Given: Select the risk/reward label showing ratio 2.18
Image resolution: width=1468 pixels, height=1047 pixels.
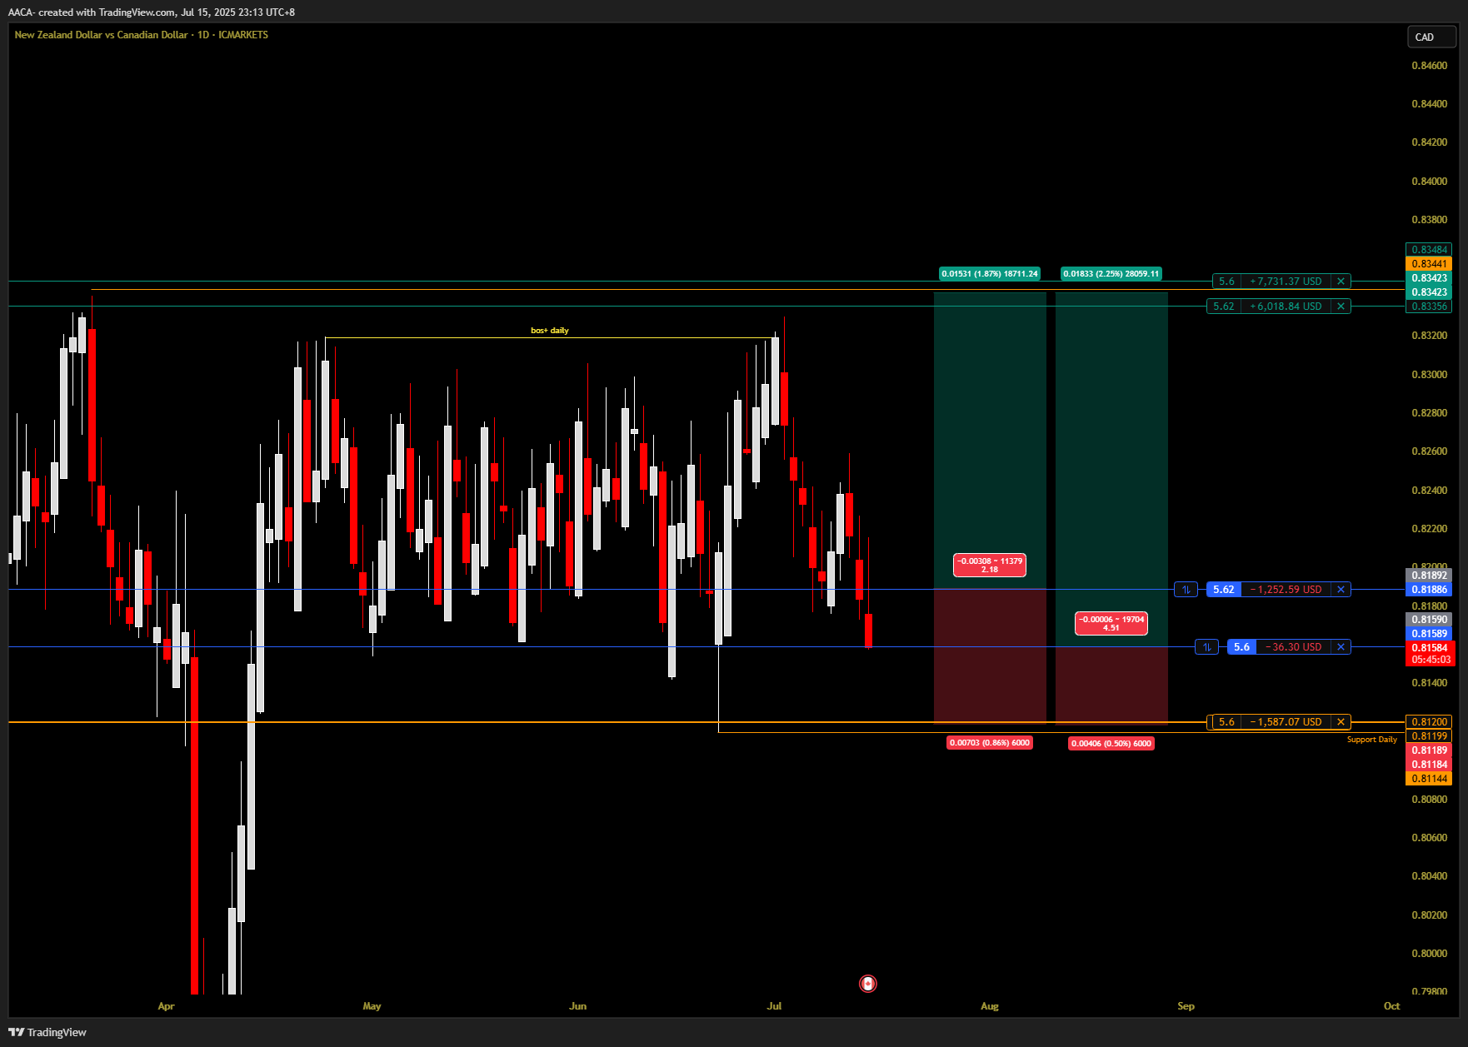Looking at the screenshot, I should click(989, 566).
